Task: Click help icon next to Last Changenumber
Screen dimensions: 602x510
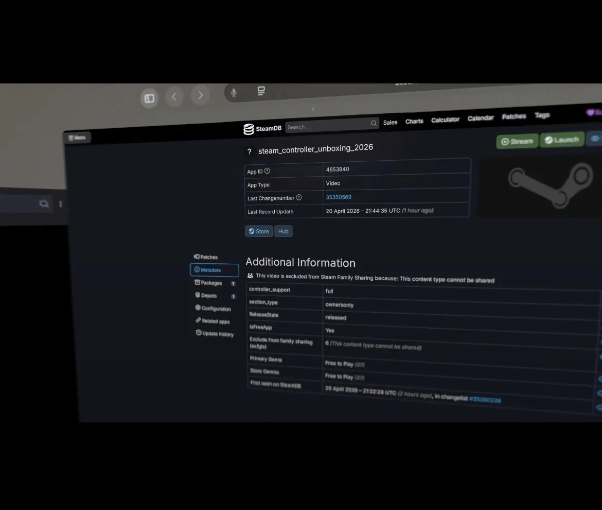Action: pyautogui.click(x=299, y=197)
